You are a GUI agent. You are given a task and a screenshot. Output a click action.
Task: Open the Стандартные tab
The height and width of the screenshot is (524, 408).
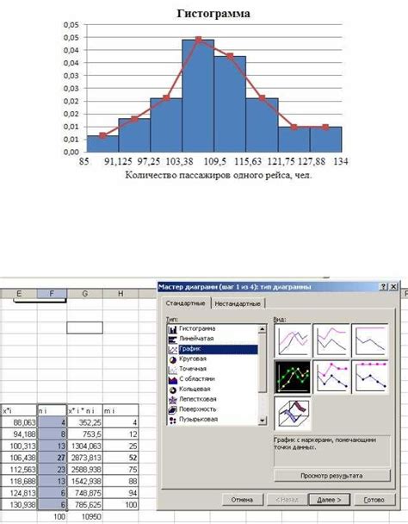pos(185,303)
